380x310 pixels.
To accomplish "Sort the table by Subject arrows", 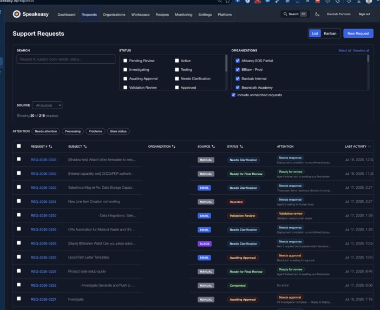I will (x=85, y=147).
